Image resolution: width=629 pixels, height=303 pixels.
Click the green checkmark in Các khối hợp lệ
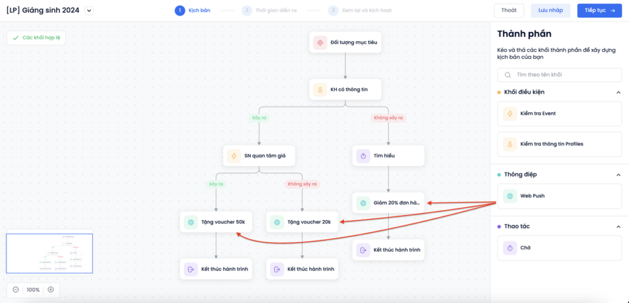click(15, 37)
